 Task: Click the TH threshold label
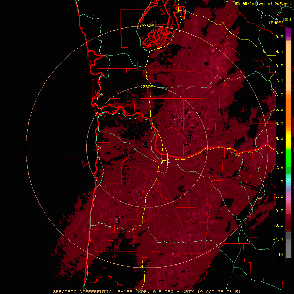pyautogui.click(x=281, y=254)
